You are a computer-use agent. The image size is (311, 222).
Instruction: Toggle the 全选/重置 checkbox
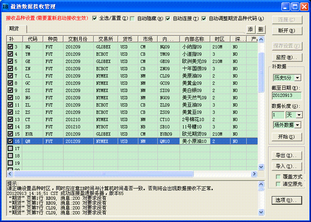(95, 18)
